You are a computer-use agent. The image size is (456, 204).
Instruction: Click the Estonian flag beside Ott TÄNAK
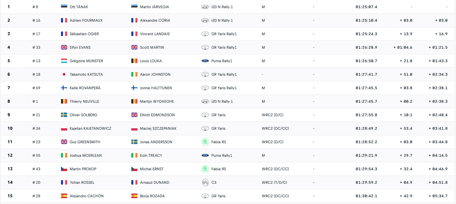[64, 7]
